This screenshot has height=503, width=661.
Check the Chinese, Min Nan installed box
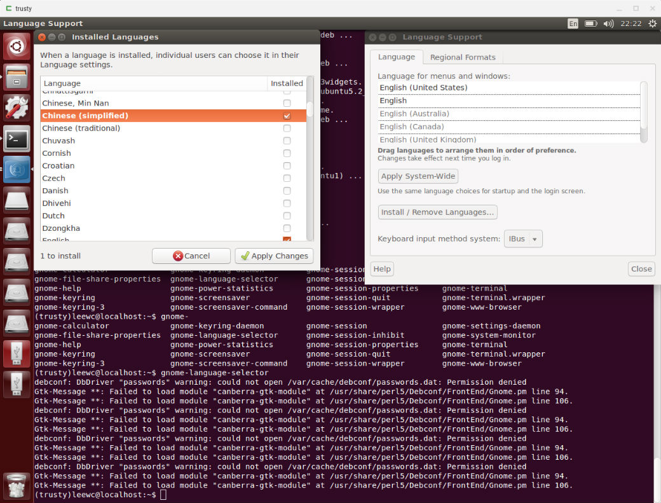click(287, 103)
